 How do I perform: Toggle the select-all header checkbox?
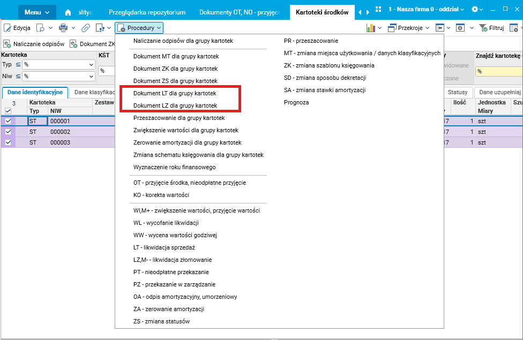click(8, 111)
